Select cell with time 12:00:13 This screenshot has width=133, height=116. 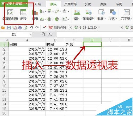click(x=55, y=49)
